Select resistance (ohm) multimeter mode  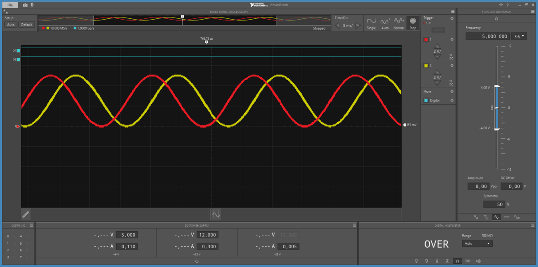457,261
